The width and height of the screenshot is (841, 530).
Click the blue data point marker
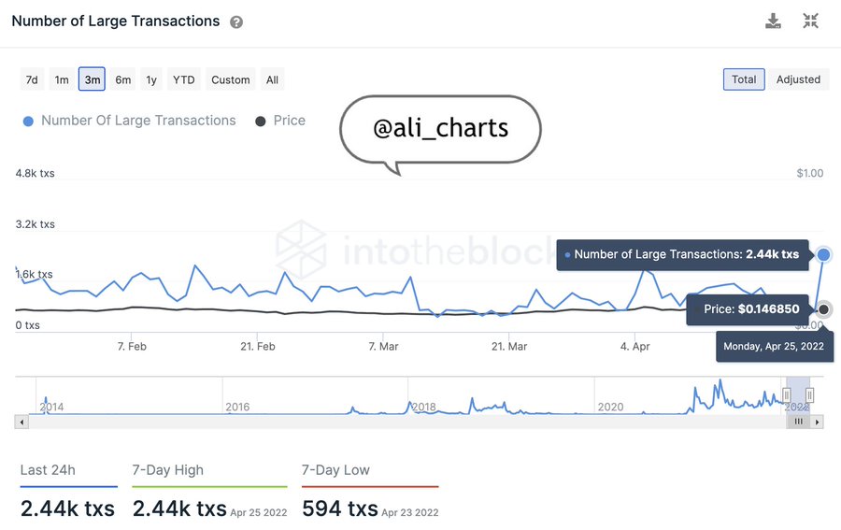(x=823, y=254)
